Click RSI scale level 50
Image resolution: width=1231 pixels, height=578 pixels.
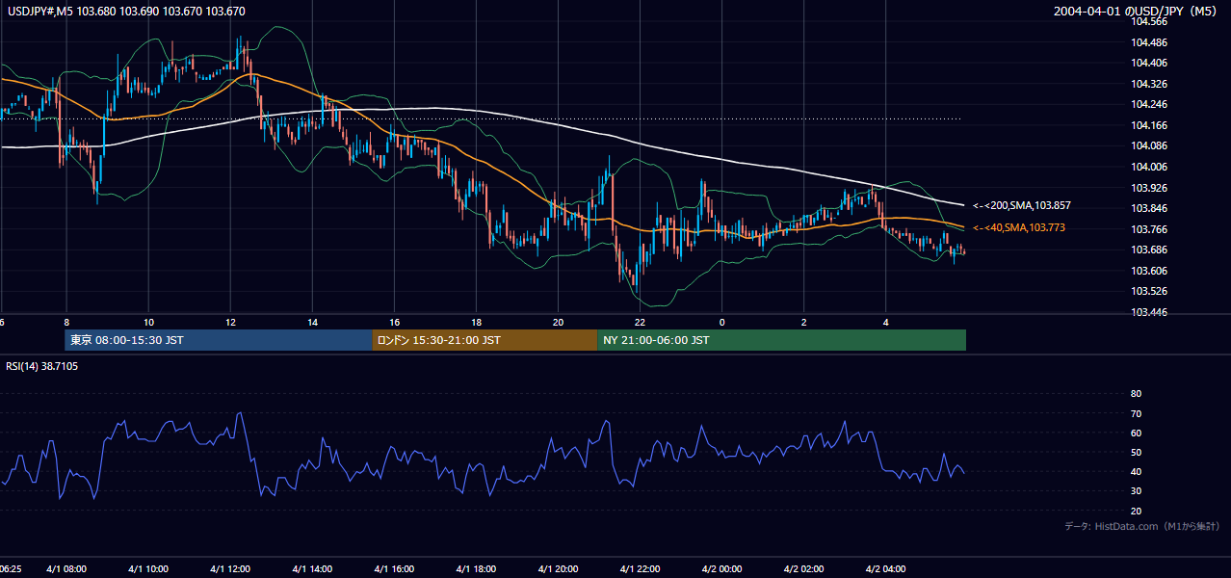tap(1136, 452)
